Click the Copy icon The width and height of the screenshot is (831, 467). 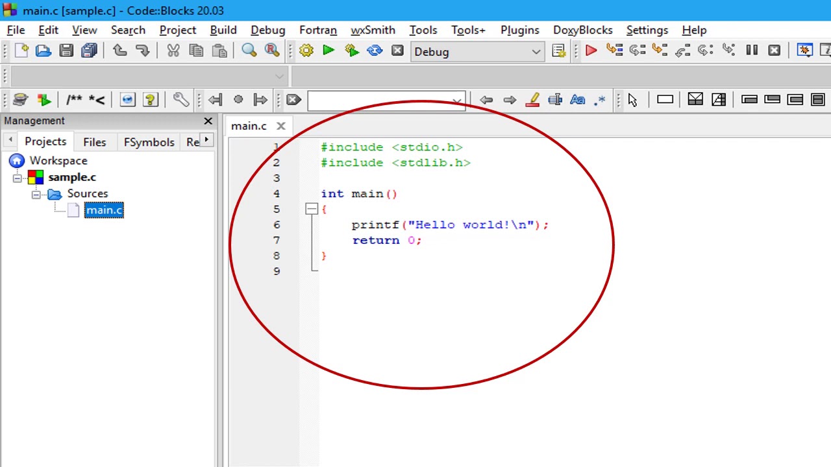196,51
